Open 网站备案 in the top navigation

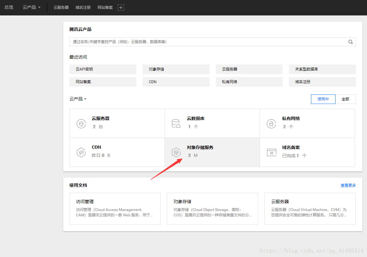(105, 8)
